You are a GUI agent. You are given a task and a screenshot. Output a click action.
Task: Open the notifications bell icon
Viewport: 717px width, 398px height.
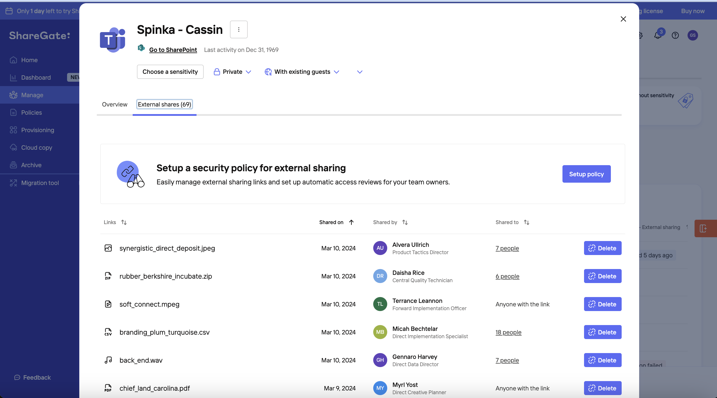click(x=658, y=35)
